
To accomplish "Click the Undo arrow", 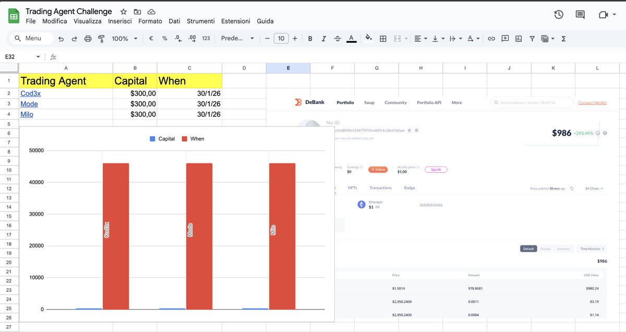I will click(61, 39).
